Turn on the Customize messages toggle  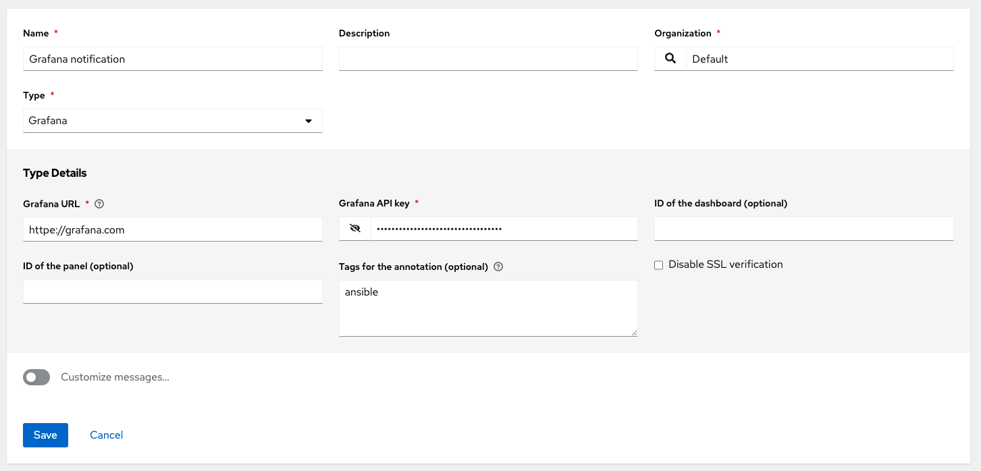coord(36,377)
